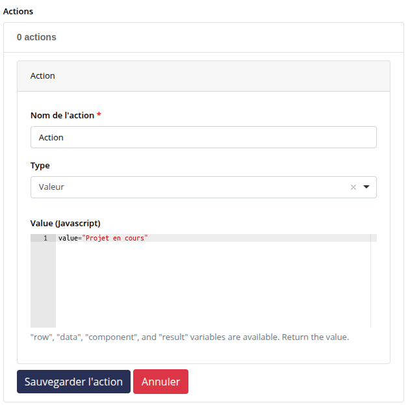Place cursor in "Projet en cours" string
The height and width of the screenshot is (405, 408).
[x=115, y=238]
